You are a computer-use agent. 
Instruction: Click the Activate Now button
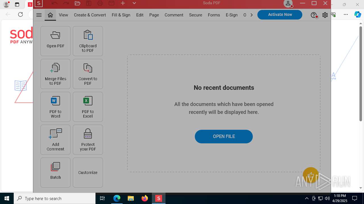click(x=280, y=15)
